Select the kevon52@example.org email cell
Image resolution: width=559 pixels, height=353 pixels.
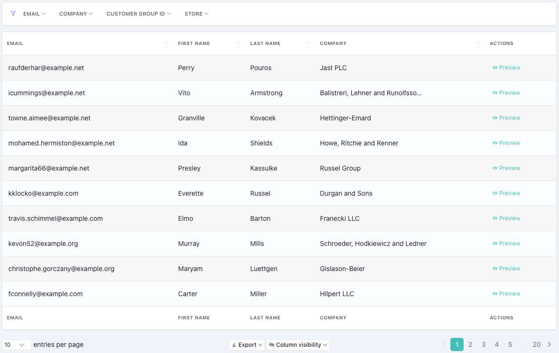[43, 244]
